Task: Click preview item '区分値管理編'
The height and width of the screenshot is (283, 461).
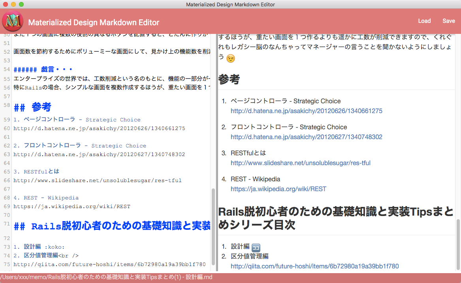Action: coord(250,256)
